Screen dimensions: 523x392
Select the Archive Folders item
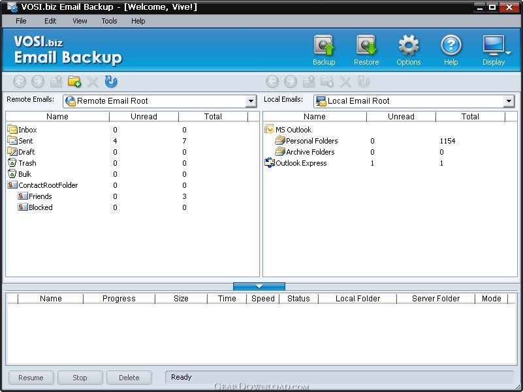310,152
